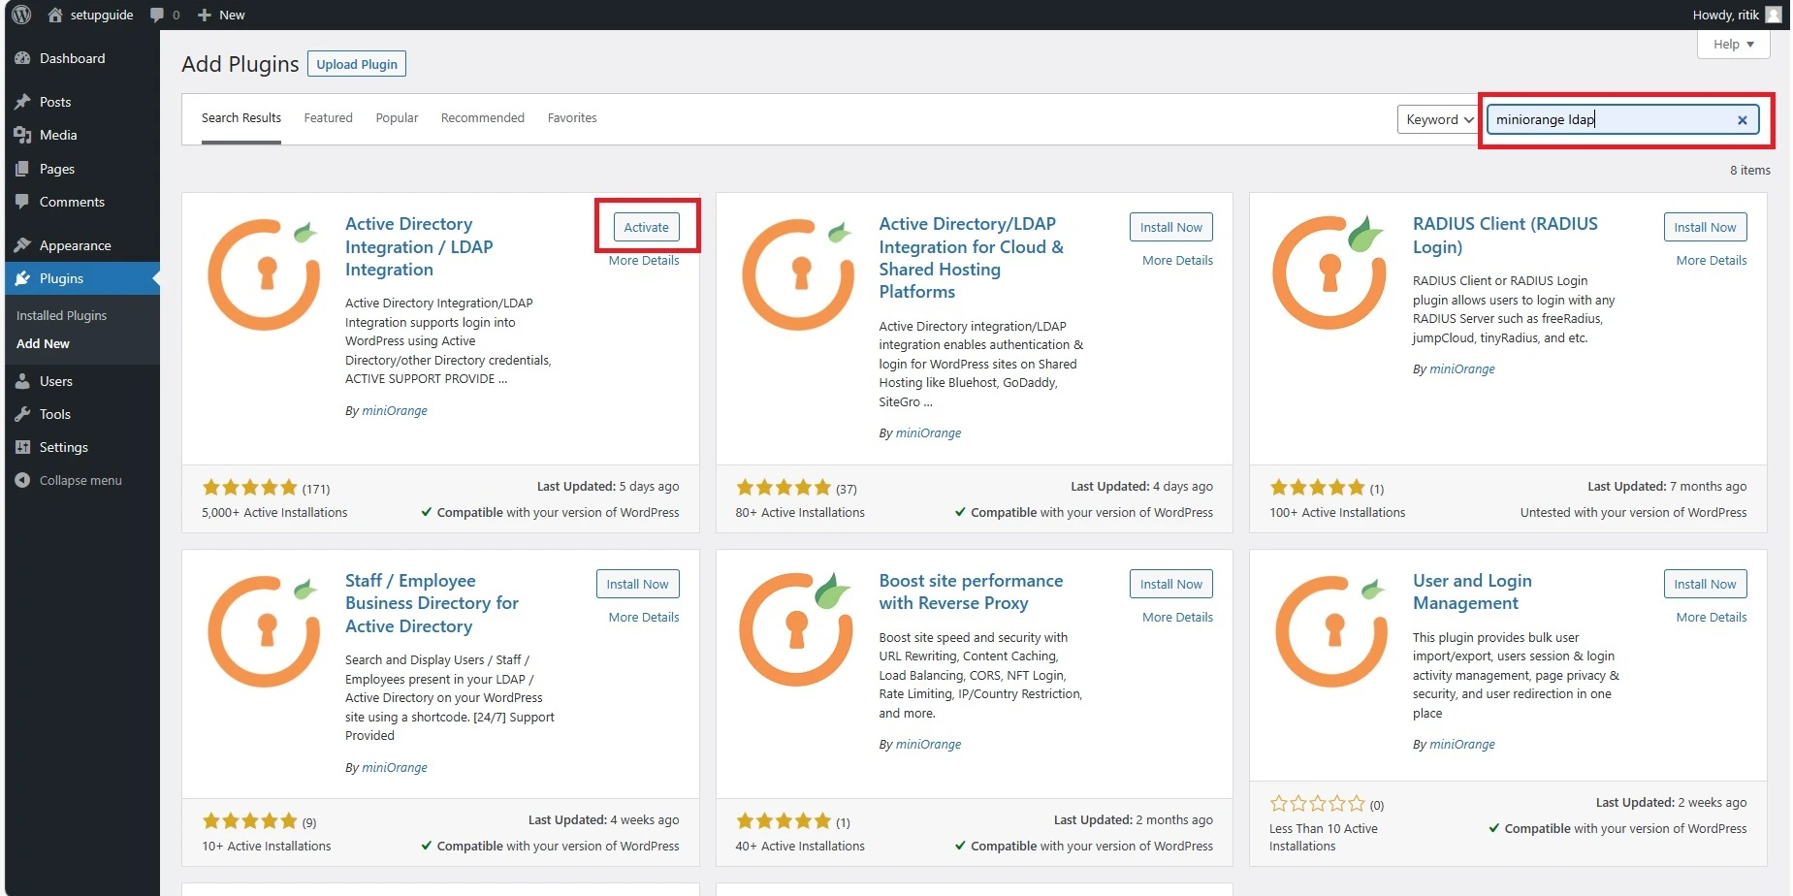1793x896 pixels.
Task: Click the Active Directory/LDAP Cloud plugin logo
Action: tap(798, 273)
